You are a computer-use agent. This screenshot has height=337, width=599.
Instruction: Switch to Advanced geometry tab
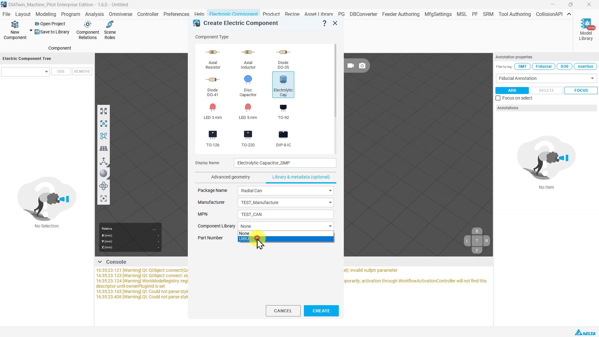point(231,177)
